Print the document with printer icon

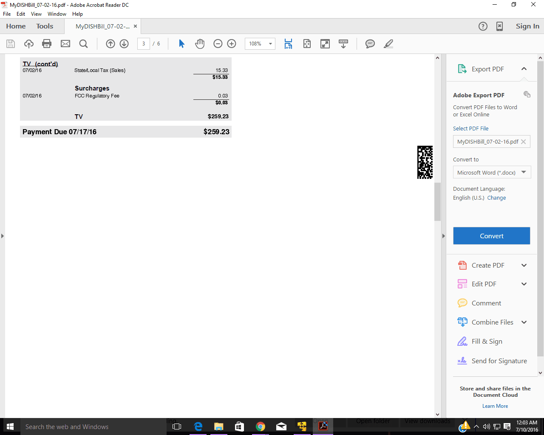(x=47, y=44)
